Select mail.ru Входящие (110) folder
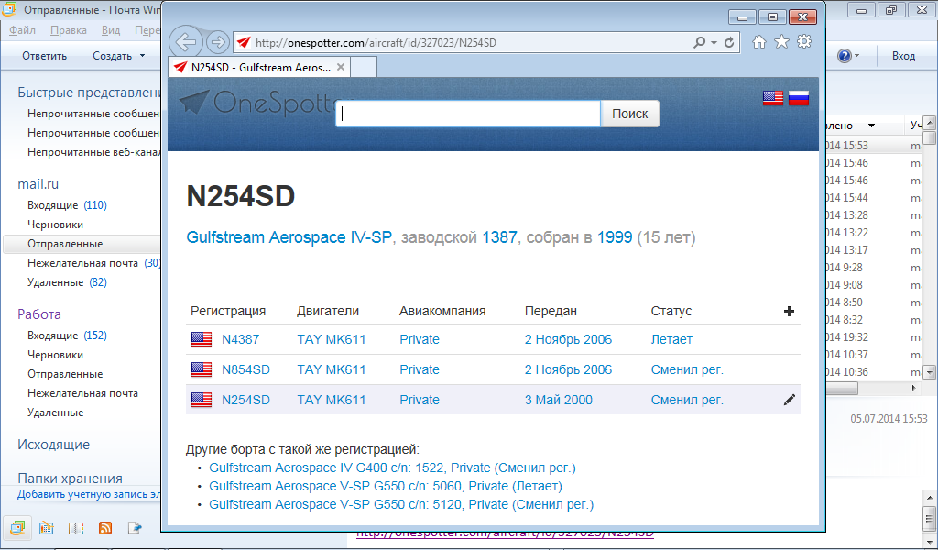Image resolution: width=938 pixels, height=550 pixels. point(67,205)
